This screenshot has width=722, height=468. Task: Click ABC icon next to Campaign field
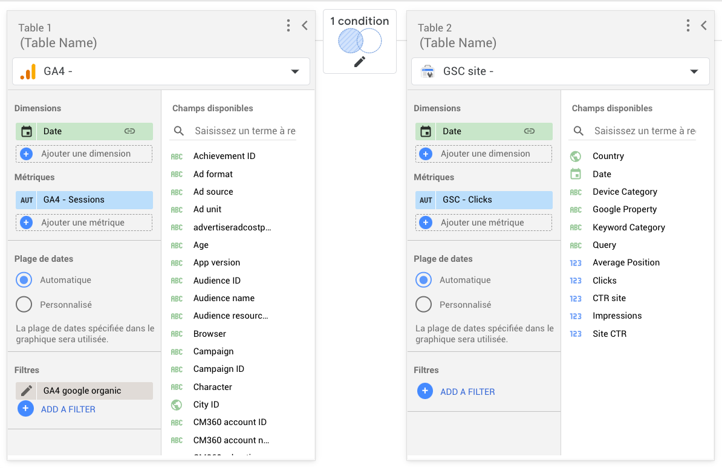(x=177, y=352)
